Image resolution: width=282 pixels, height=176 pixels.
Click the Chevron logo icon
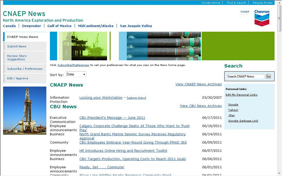point(262,18)
